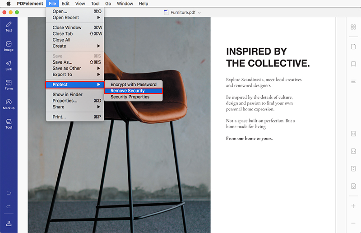Set actual size 1:1 view
Image resolution: width=361 pixels, height=233 pixels.
(353, 134)
